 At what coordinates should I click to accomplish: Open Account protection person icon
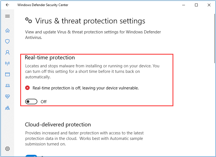7,52
